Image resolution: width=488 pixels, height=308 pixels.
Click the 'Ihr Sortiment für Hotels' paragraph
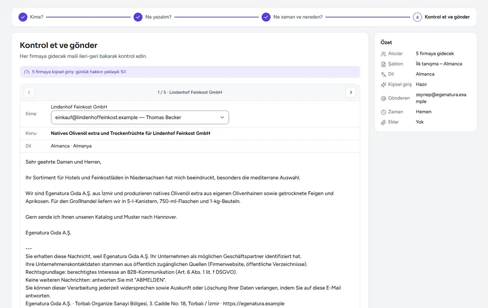(x=163, y=178)
